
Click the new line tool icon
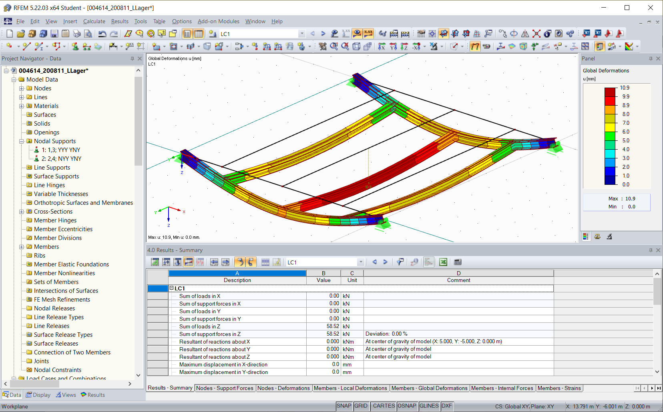pos(26,46)
